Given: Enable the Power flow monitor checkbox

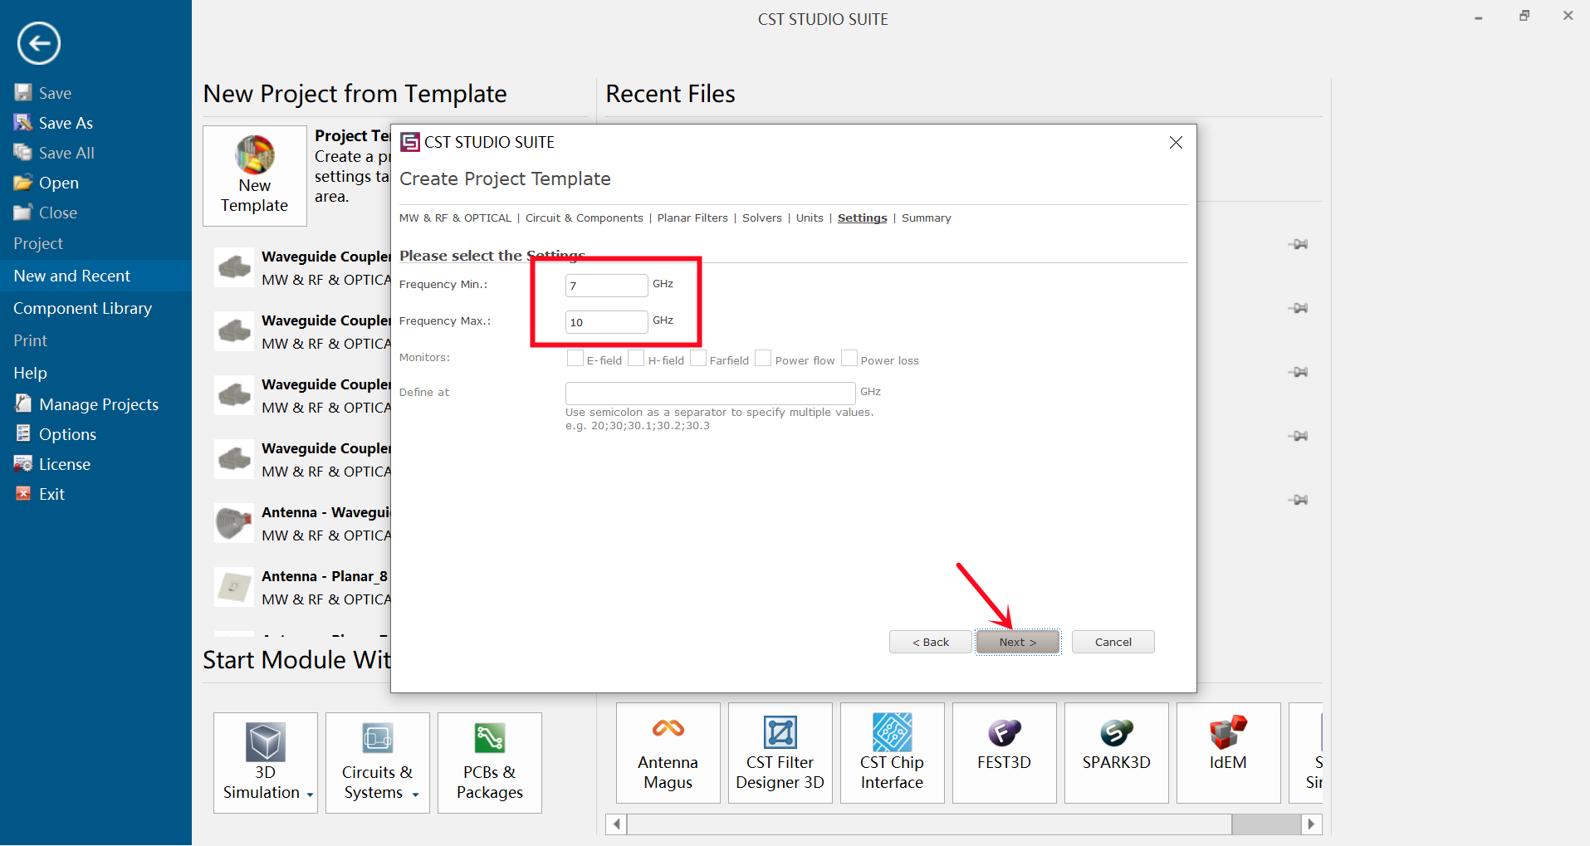Looking at the screenshot, I should coord(763,358).
